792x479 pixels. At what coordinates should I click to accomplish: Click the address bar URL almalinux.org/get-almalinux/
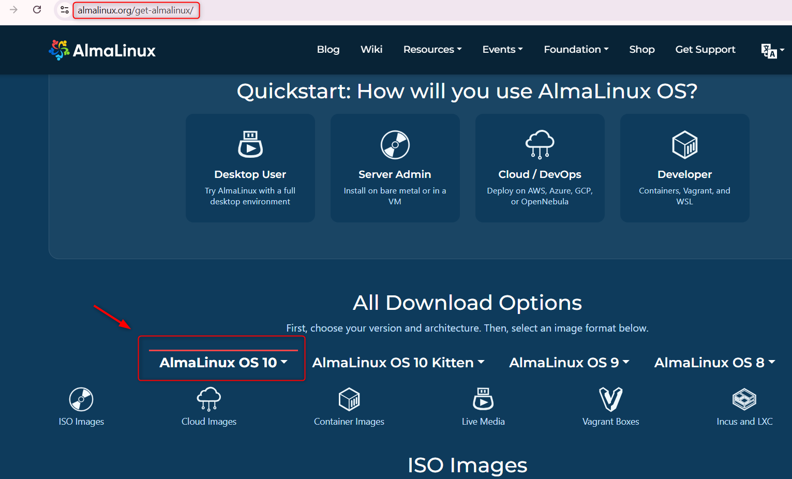click(x=136, y=10)
